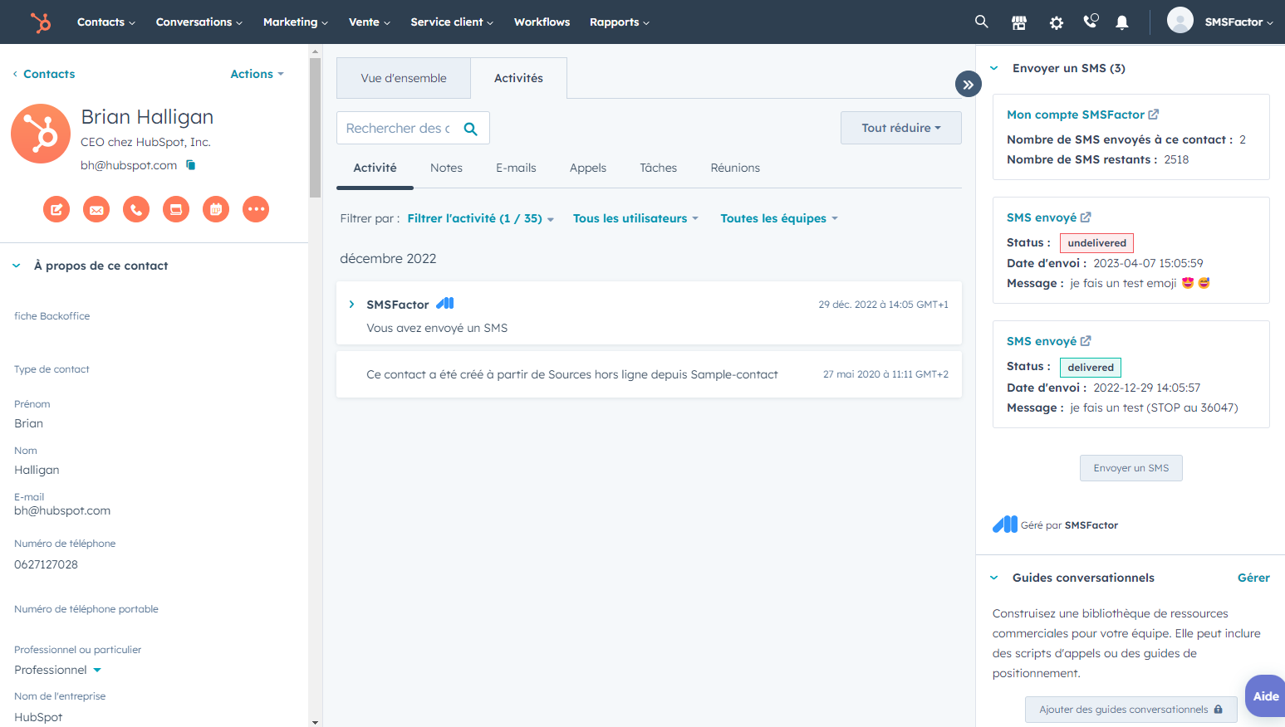Select the Réunions sub-tab

point(735,168)
